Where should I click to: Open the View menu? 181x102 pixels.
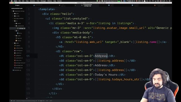point(27,1)
